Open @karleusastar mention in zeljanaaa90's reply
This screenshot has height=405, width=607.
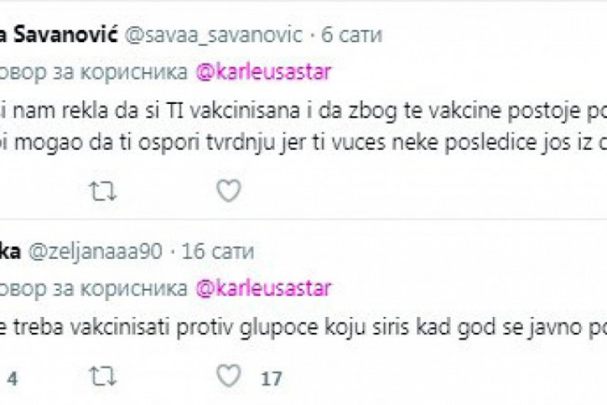263,289
